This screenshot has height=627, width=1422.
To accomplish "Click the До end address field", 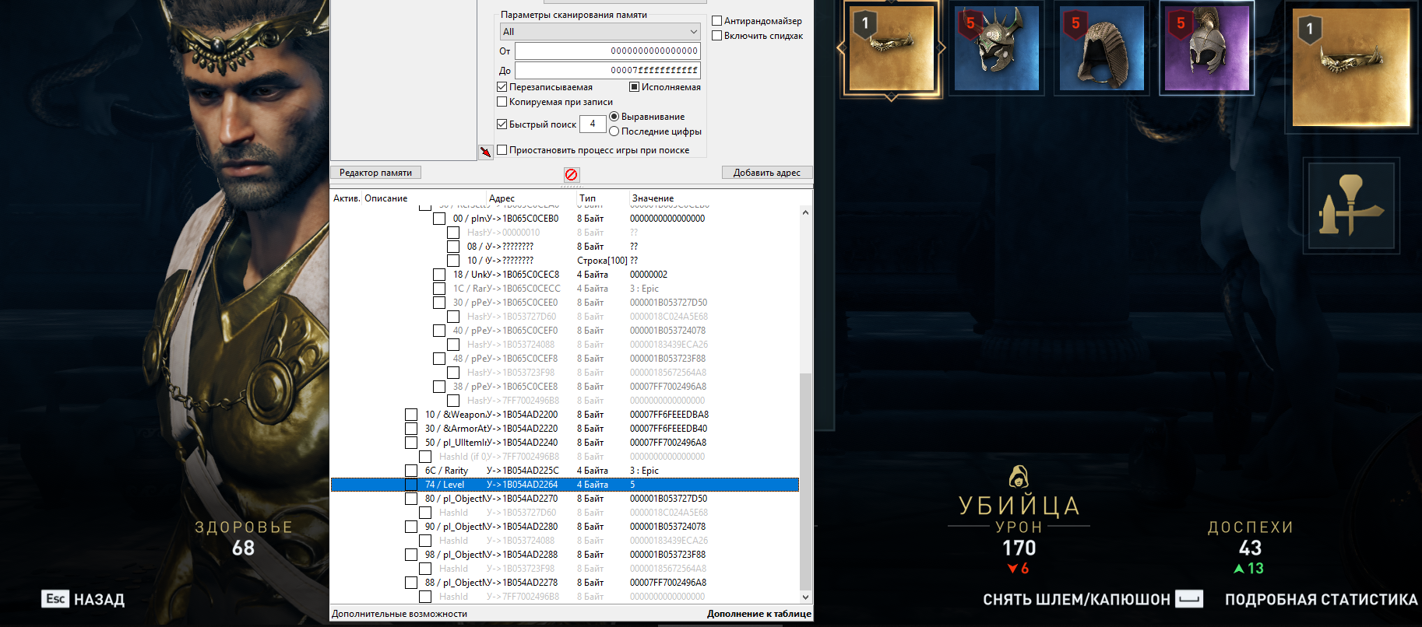I will click(x=607, y=71).
